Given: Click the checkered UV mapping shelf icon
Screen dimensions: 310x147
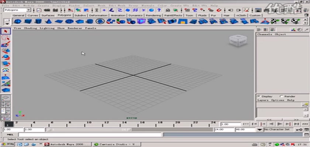Looking at the screenshot, I should 275,21.
